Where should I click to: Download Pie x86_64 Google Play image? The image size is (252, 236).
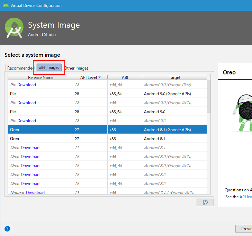point(27,85)
